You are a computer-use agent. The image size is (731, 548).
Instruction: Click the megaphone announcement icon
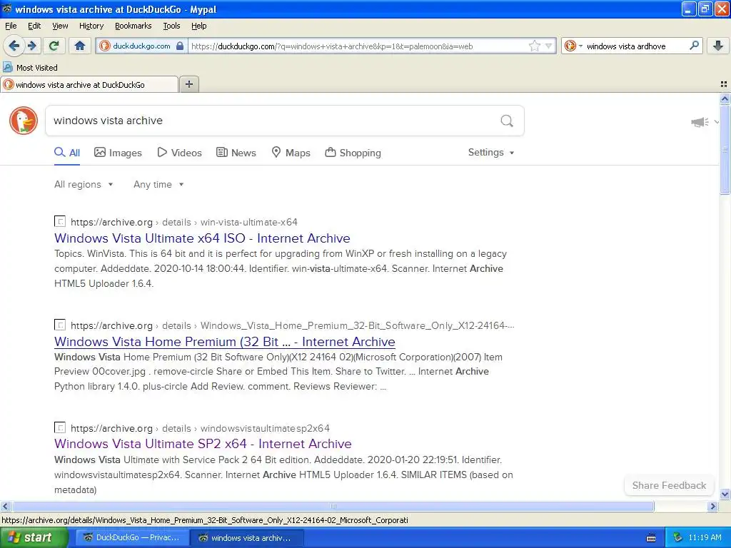[700, 121]
